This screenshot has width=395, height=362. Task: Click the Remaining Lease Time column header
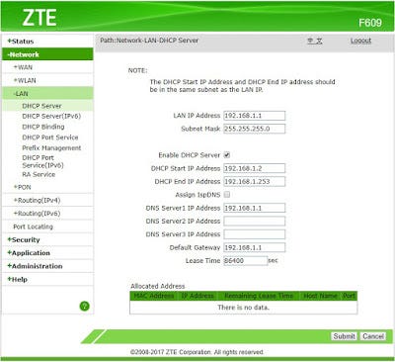tap(259, 296)
